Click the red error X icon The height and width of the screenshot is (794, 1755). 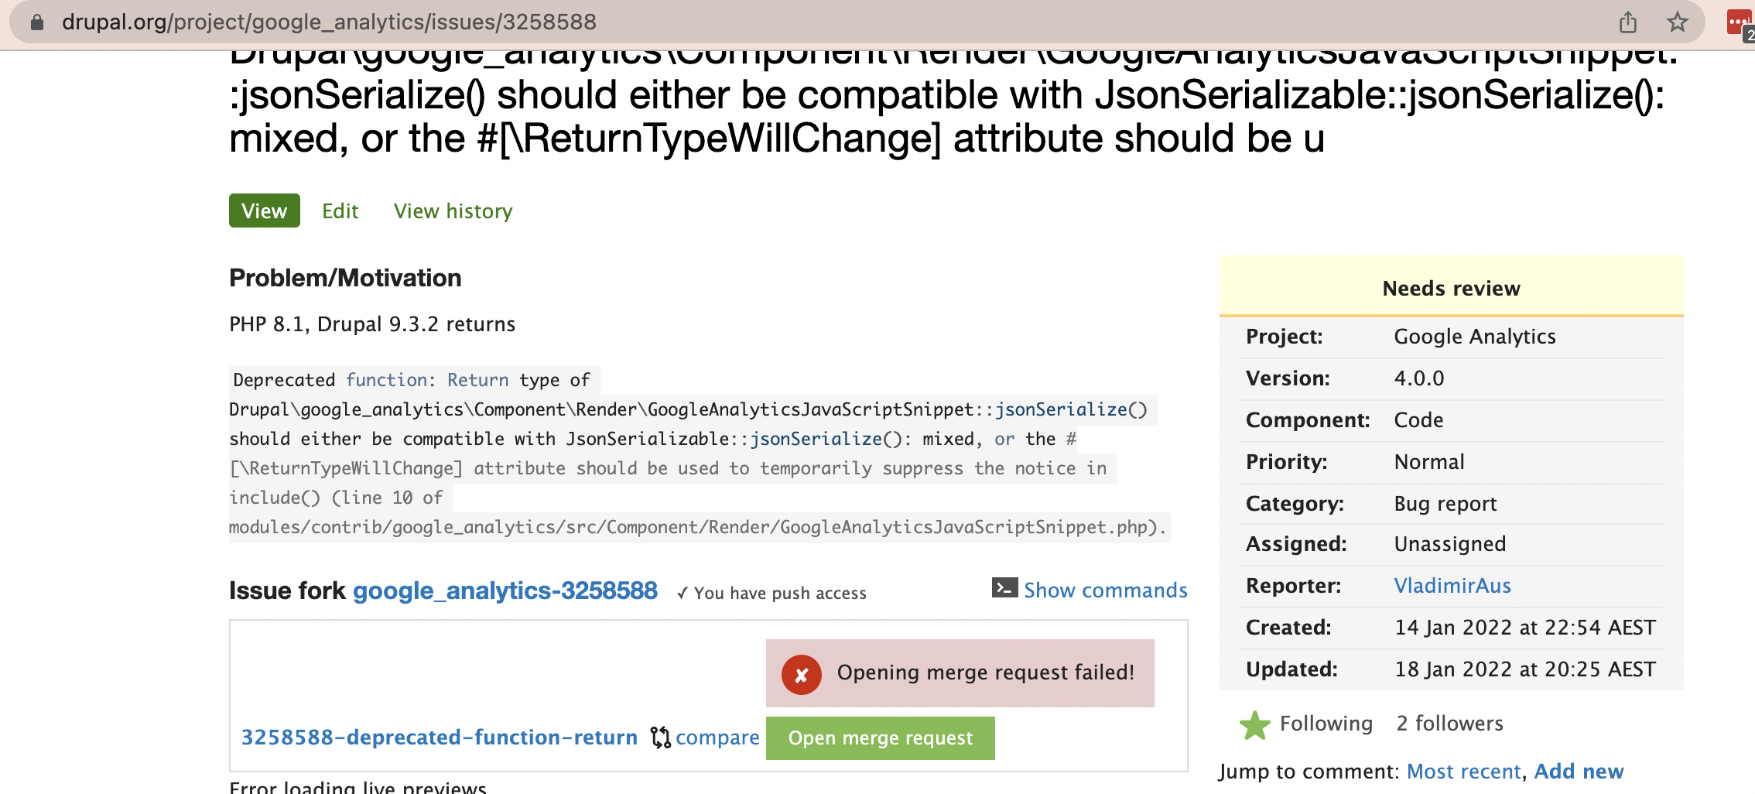[x=801, y=675]
